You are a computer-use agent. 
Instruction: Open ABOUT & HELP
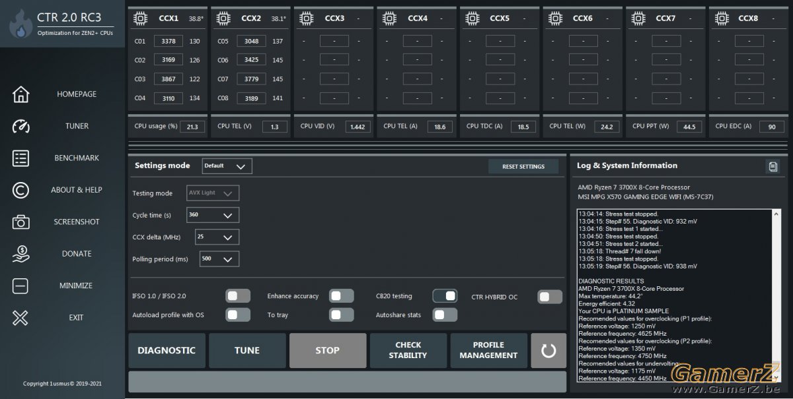[x=77, y=190]
